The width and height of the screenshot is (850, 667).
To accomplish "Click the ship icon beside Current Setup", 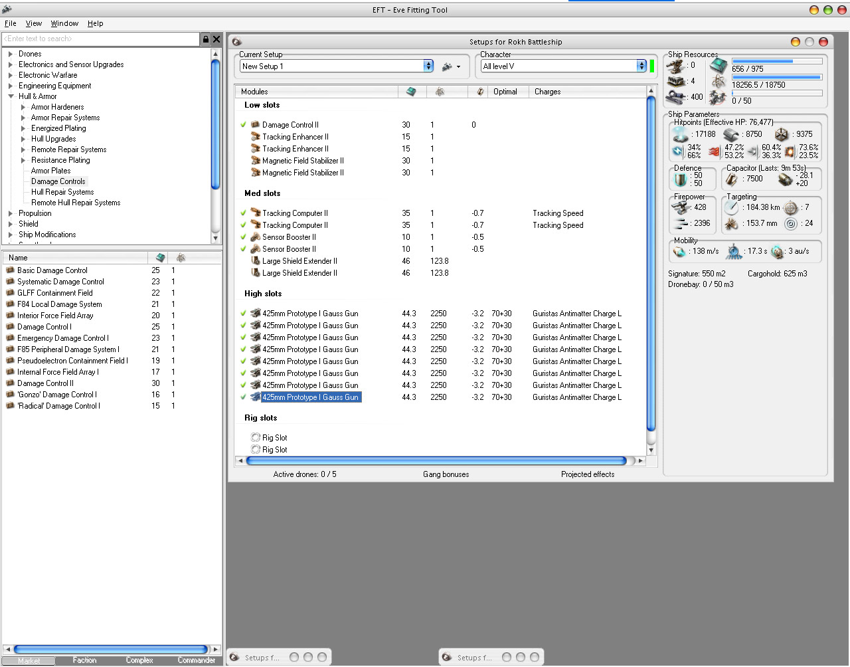I will 448,66.
